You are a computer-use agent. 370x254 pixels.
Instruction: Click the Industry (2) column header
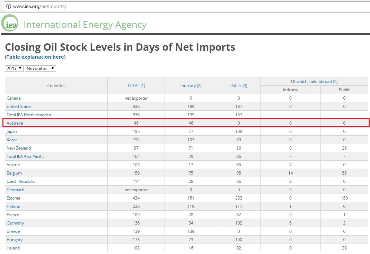pos(191,86)
